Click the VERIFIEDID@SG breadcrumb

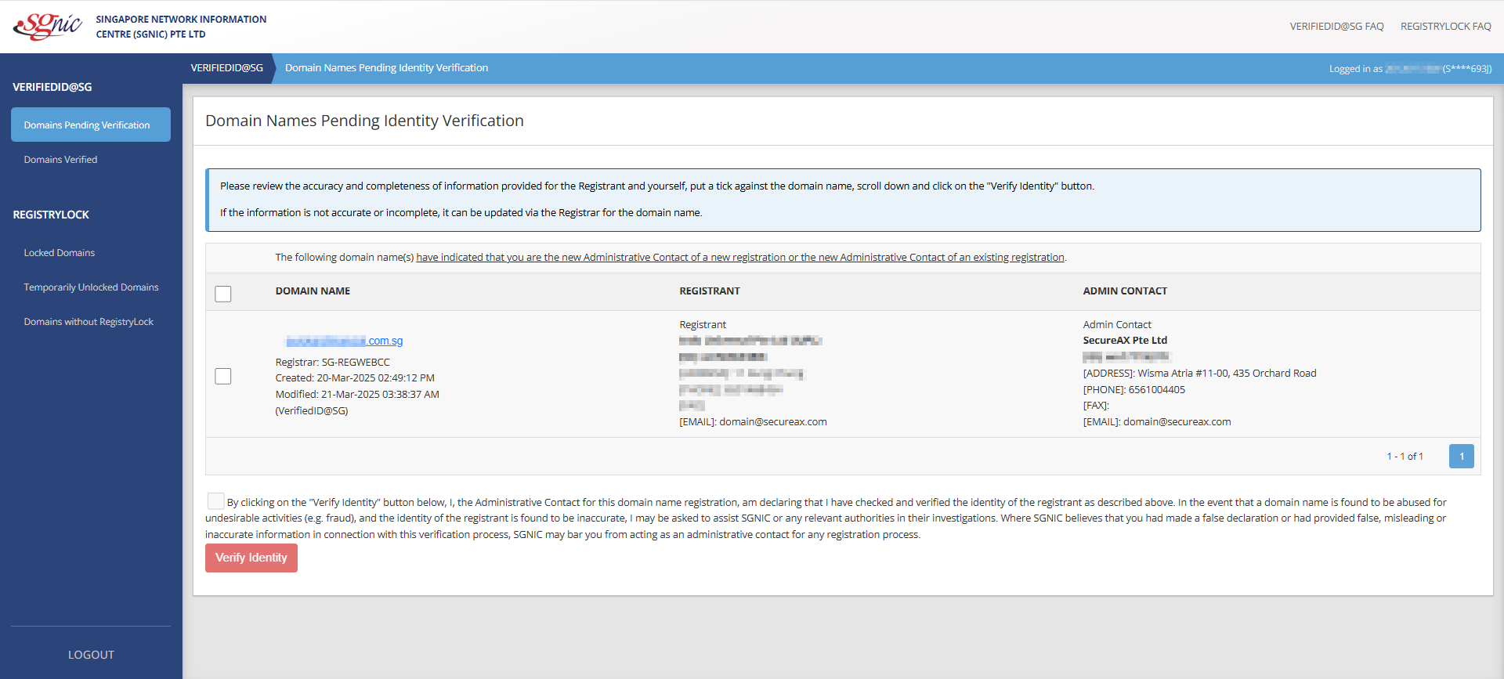[x=226, y=68]
